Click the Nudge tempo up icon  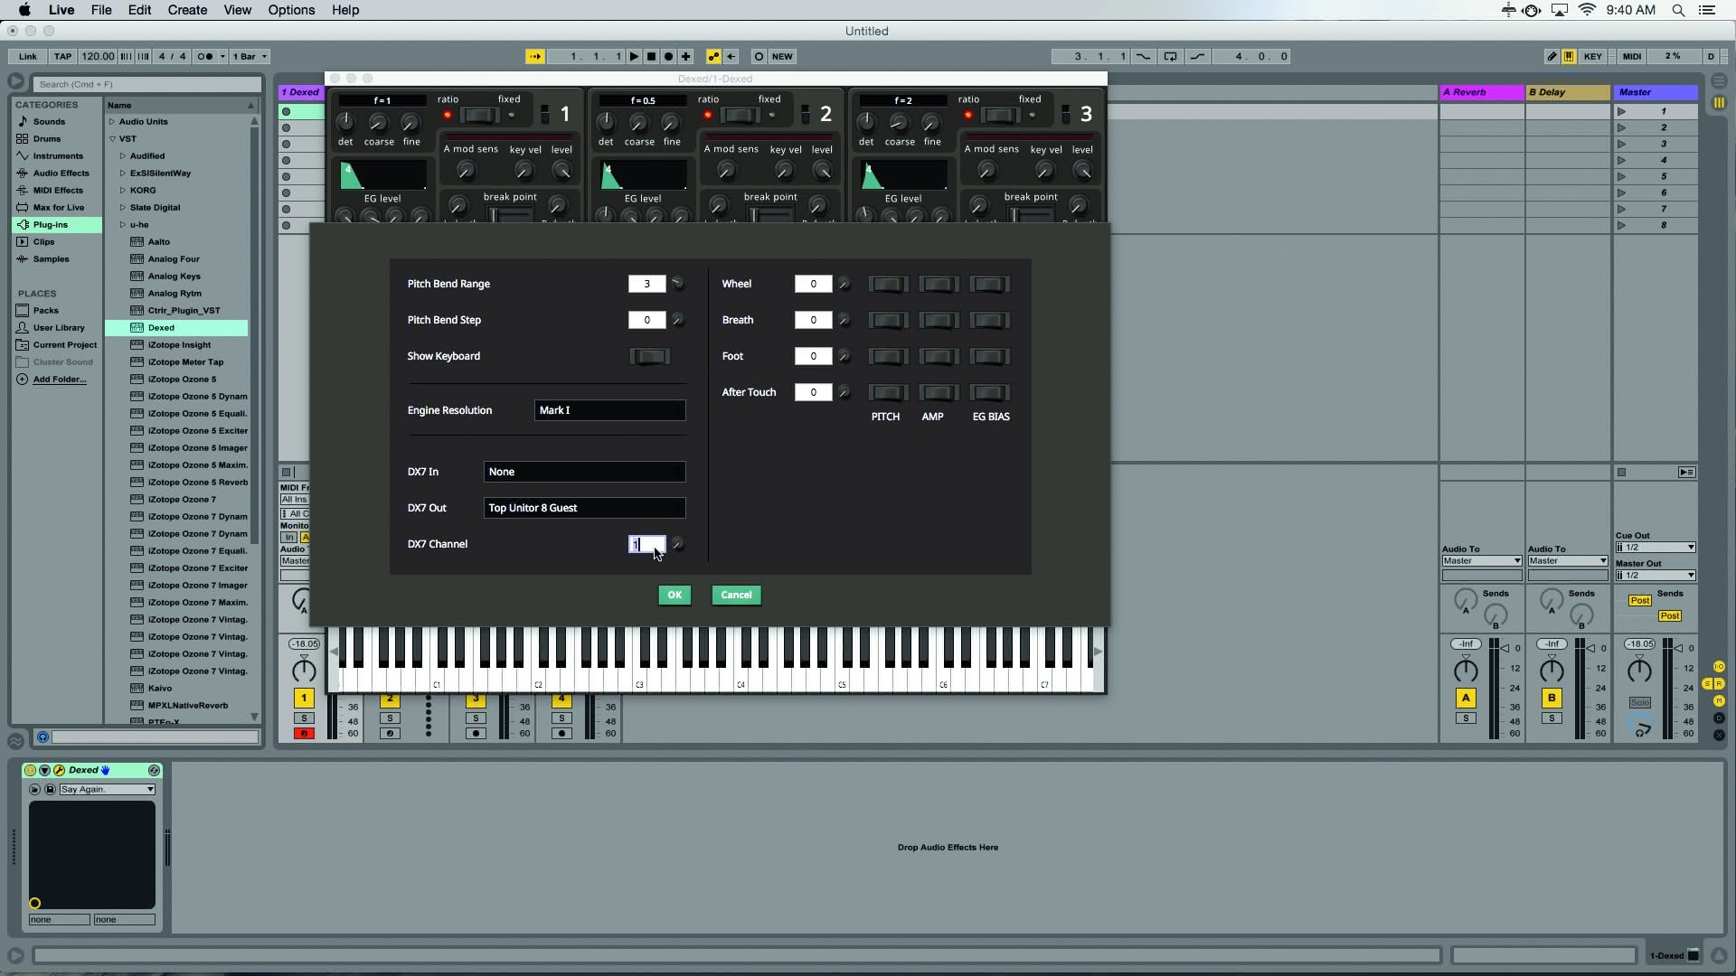(144, 56)
